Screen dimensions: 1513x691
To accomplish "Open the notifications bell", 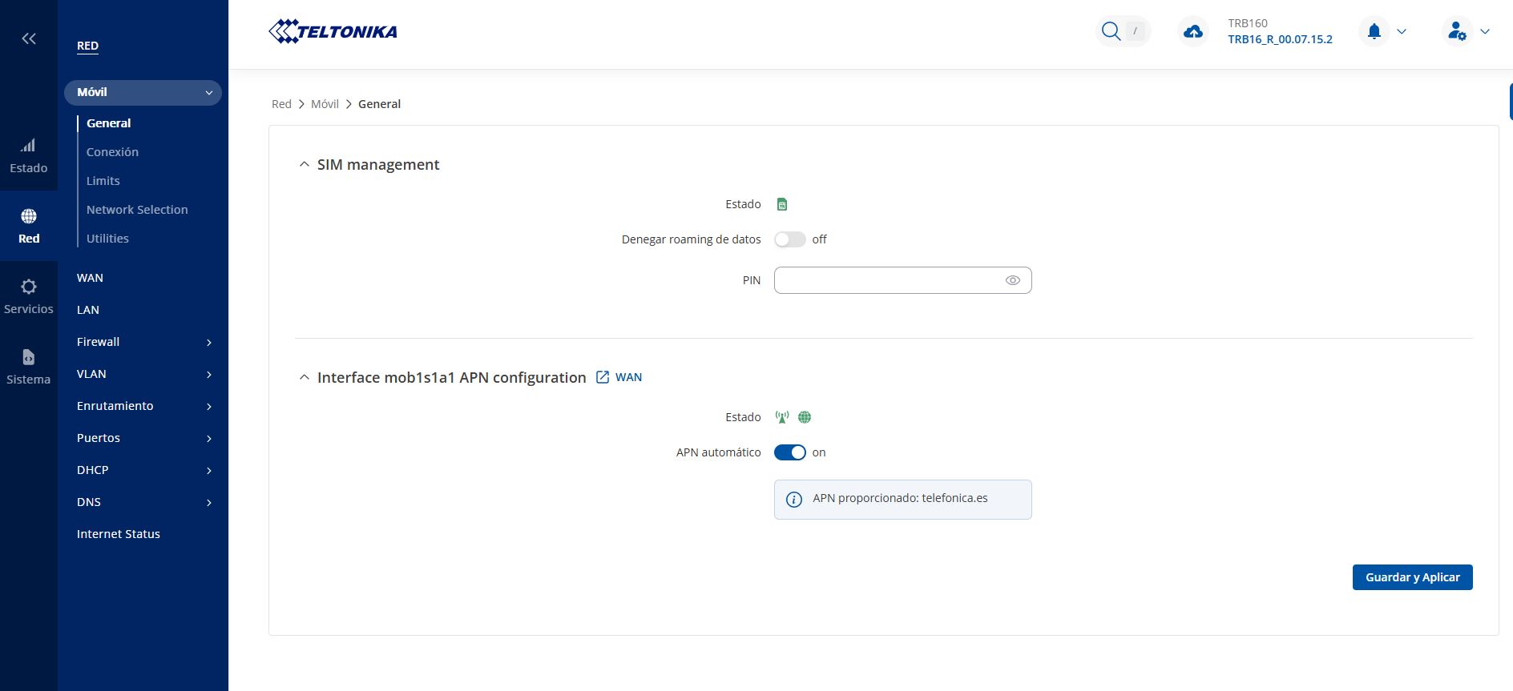I will click(x=1374, y=32).
